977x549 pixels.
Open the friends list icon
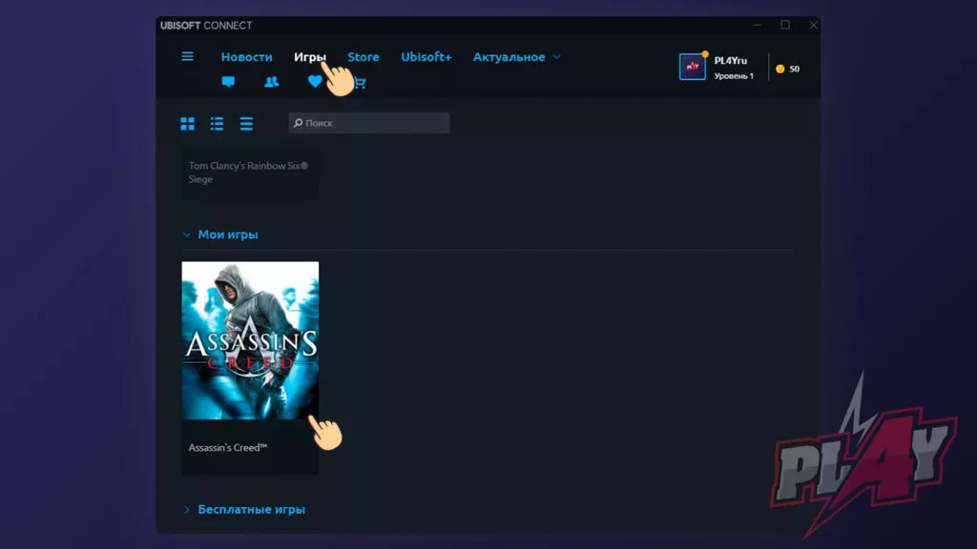point(271,82)
